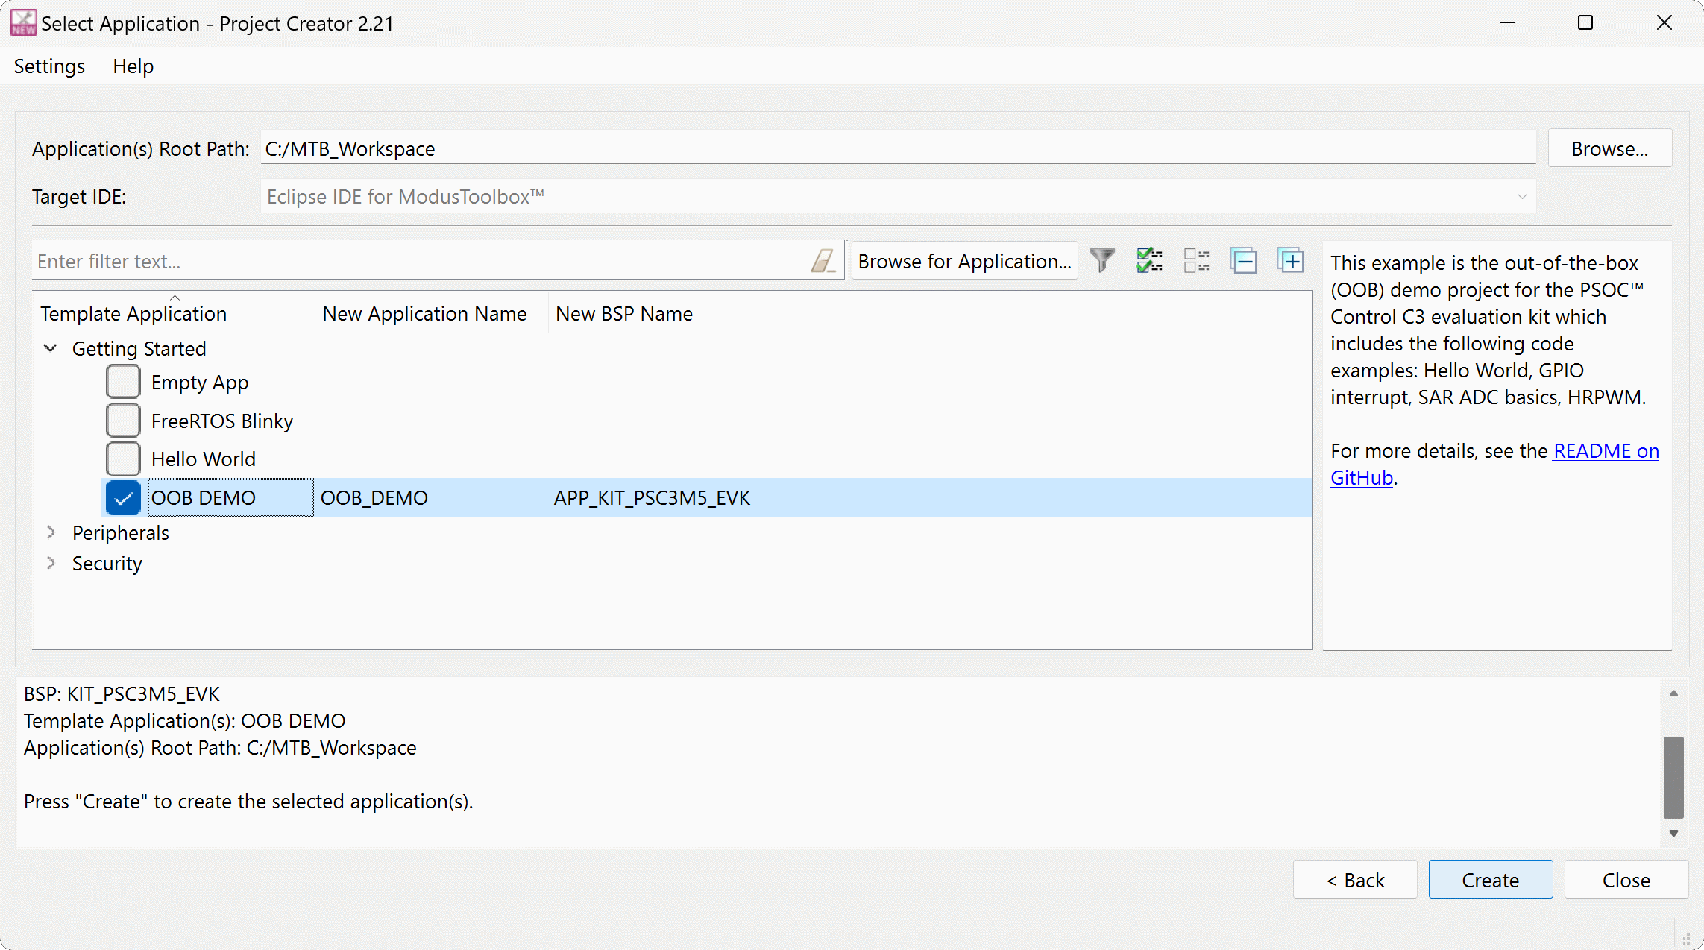Screen dimensions: 1704x950
Task: Expand the Security category
Action: [51, 563]
